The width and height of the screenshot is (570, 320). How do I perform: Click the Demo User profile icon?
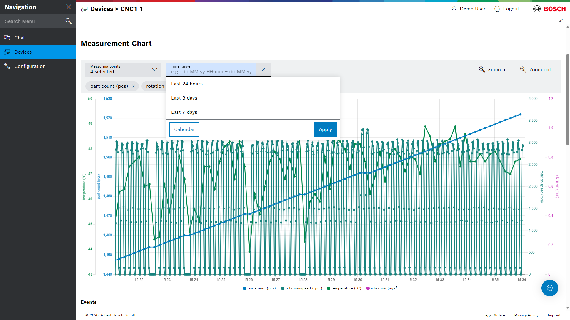point(454,9)
